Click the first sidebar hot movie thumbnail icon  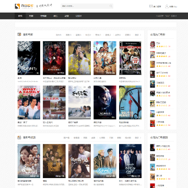(152, 45)
